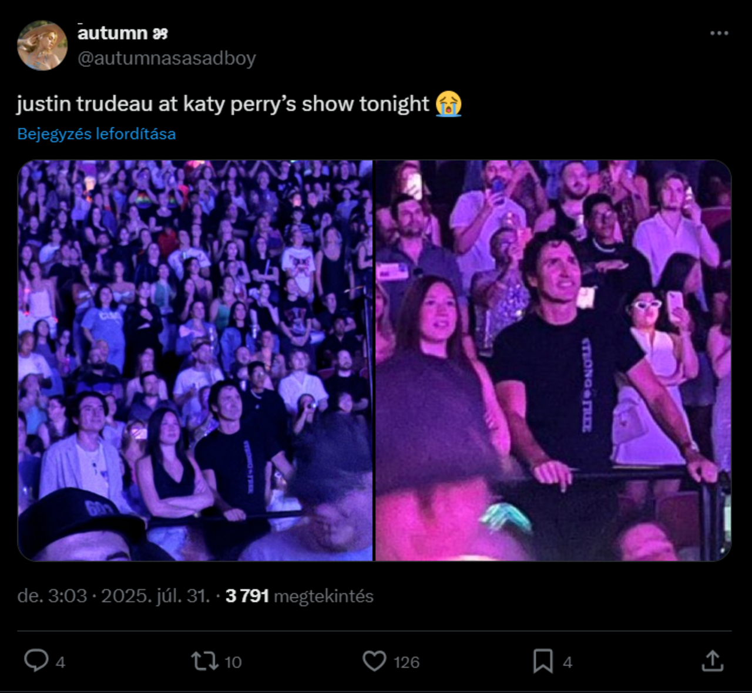The height and width of the screenshot is (693, 752).
Task: Open the share icon menu
Action: (712, 661)
